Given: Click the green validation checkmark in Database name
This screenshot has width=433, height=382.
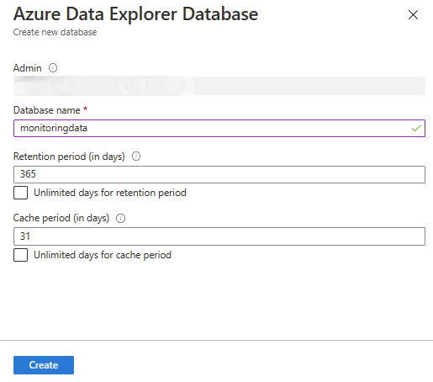Looking at the screenshot, I should click(416, 129).
